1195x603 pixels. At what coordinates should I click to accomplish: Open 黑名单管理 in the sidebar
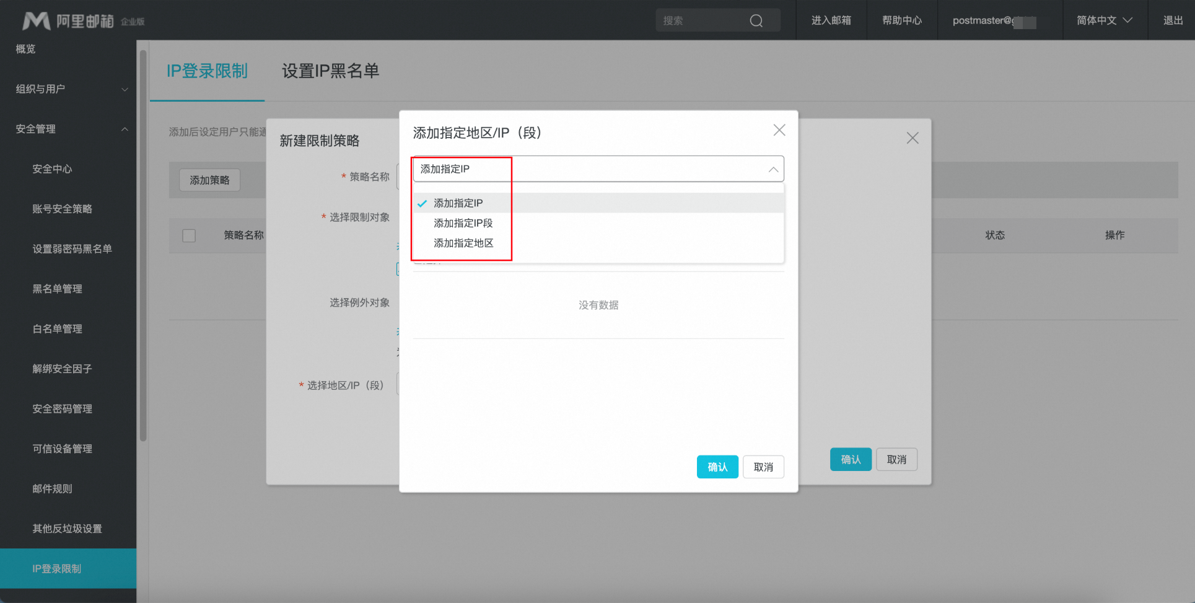[68, 289]
